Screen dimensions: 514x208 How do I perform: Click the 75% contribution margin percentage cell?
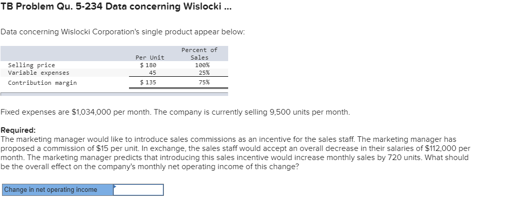coord(204,82)
